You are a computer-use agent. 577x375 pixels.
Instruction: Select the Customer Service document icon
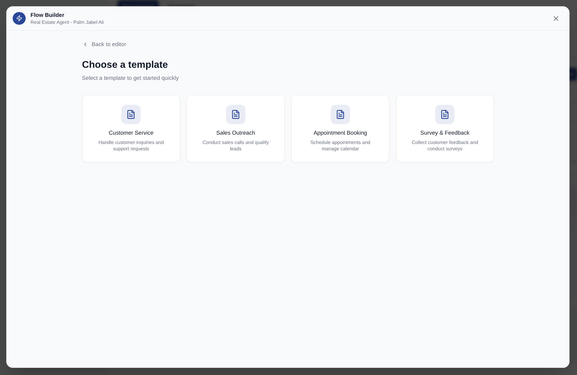tap(131, 114)
